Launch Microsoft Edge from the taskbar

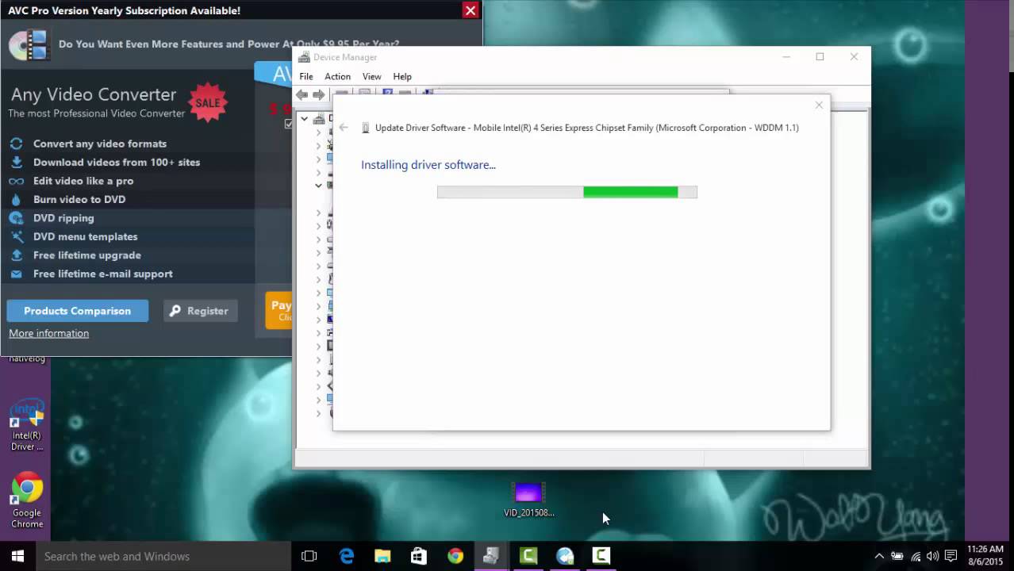pos(347,556)
